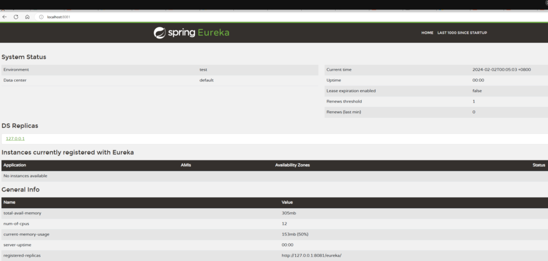The height and width of the screenshot is (261, 548).
Task: Click the System Status heading
Action: point(24,57)
